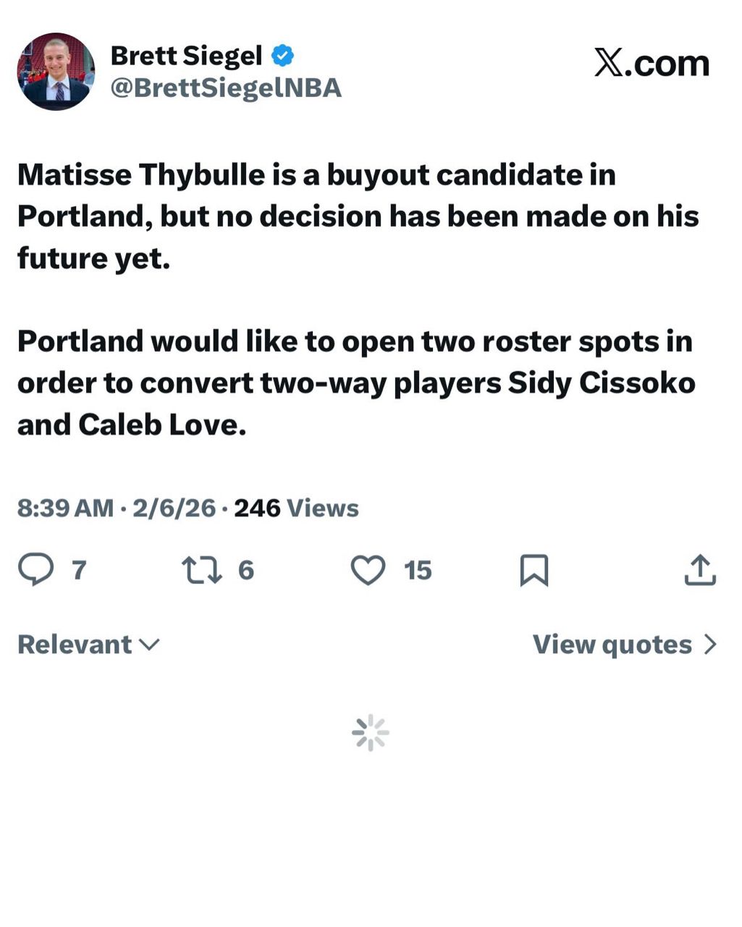Image resolution: width=742 pixels, height=927 pixels.
Task: Click the 8:39 AM timestamp
Action: 65,508
